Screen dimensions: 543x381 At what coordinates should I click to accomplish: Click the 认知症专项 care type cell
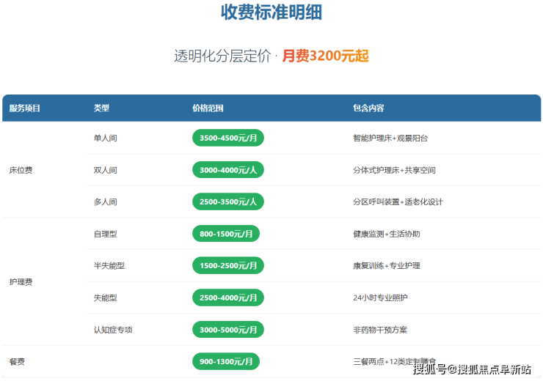113,330
